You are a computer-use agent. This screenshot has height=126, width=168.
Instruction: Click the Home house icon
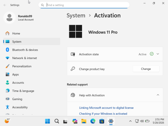point(7,33)
